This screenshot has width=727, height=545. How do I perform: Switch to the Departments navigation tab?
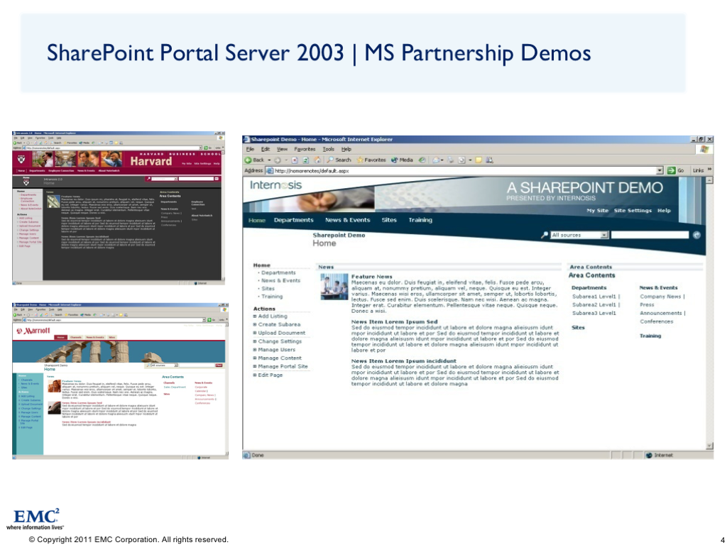pyautogui.click(x=293, y=220)
